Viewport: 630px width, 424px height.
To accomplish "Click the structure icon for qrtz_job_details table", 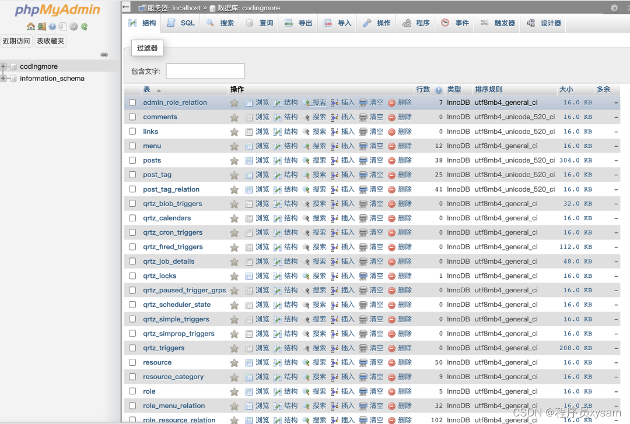I will pyautogui.click(x=277, y=262).
